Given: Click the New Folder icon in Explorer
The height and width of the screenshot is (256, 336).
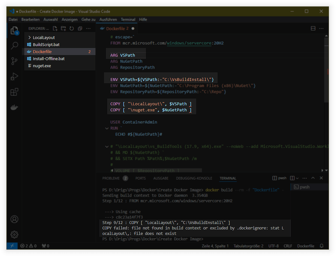Looking at the screenshot, I should 63,29.
